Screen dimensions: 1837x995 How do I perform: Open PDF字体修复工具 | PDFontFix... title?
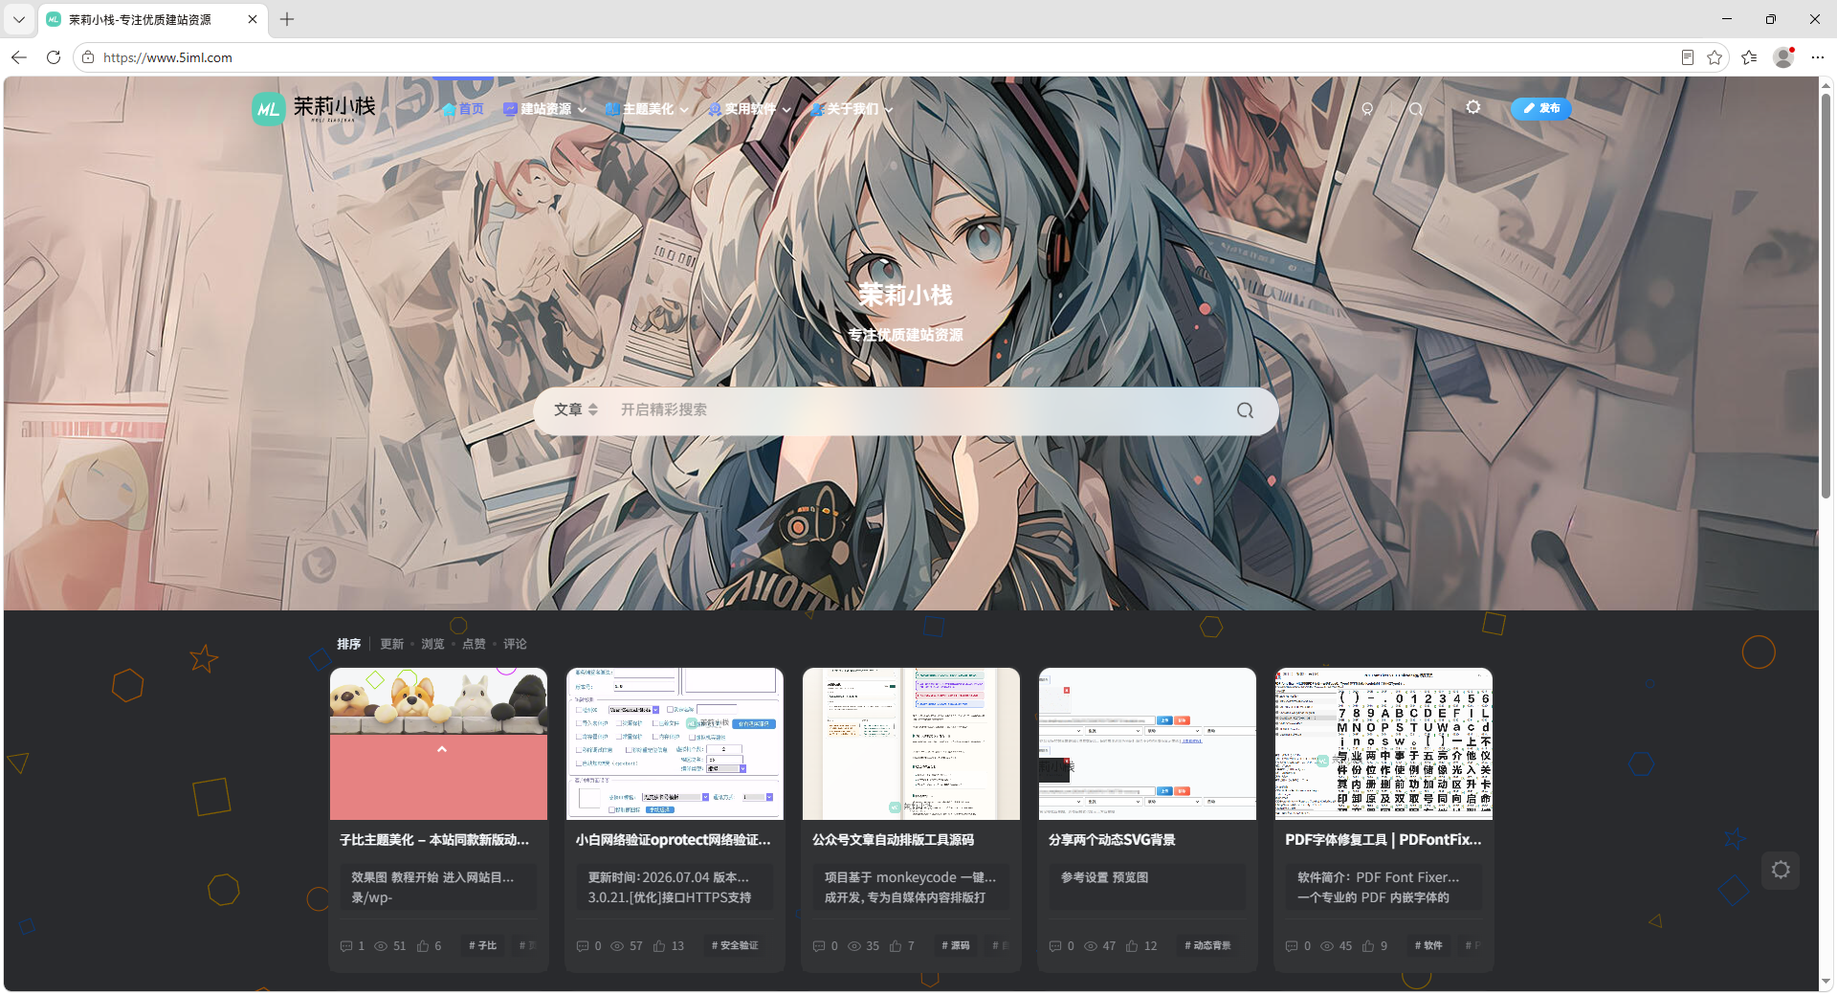(1383, 840)
